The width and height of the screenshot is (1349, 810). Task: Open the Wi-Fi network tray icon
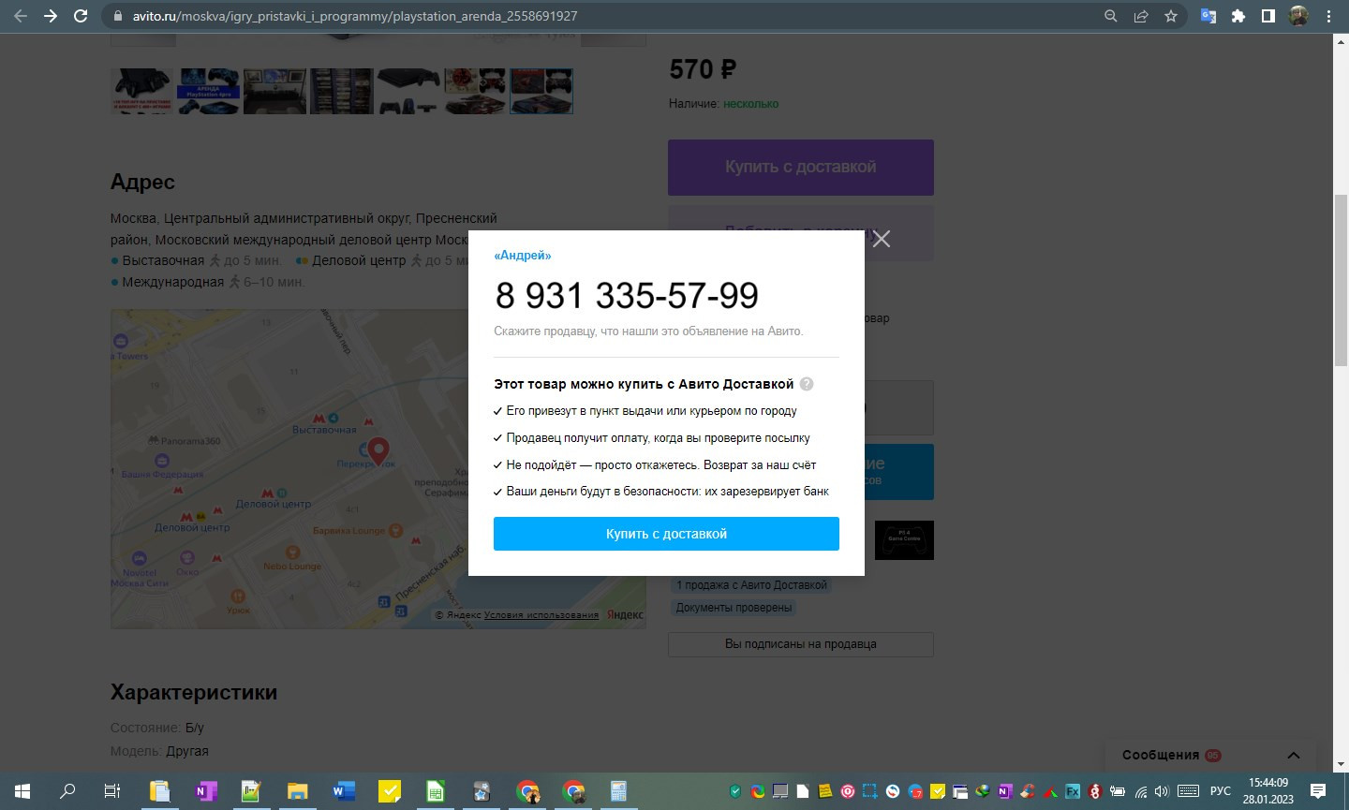(1140, 791)
